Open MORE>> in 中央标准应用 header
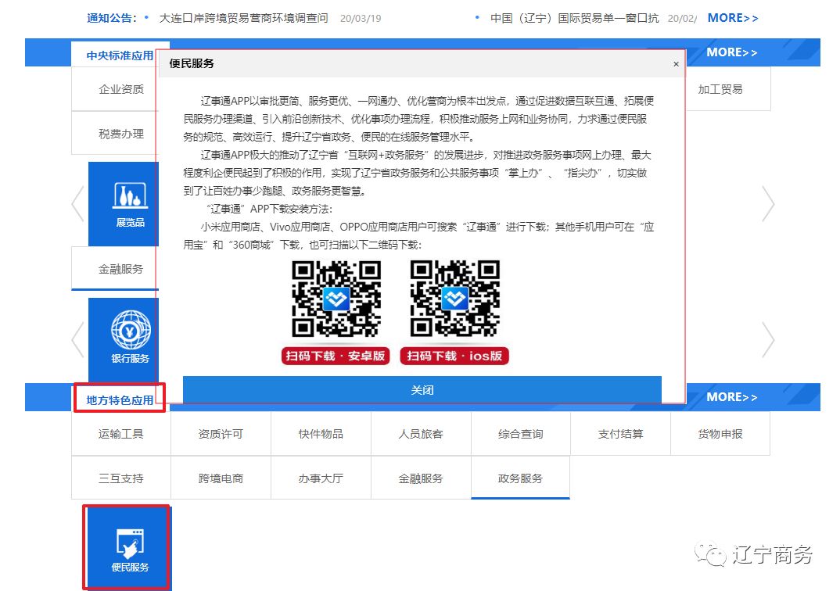Image resolution: width=840 pixels, height=591 pixels. (732, 52)
